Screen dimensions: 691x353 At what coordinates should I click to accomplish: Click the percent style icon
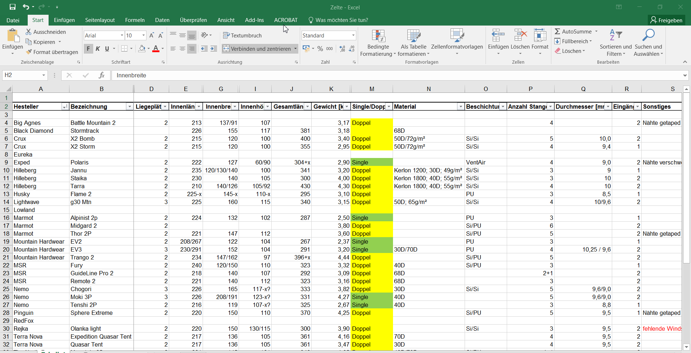pos(320,49)
